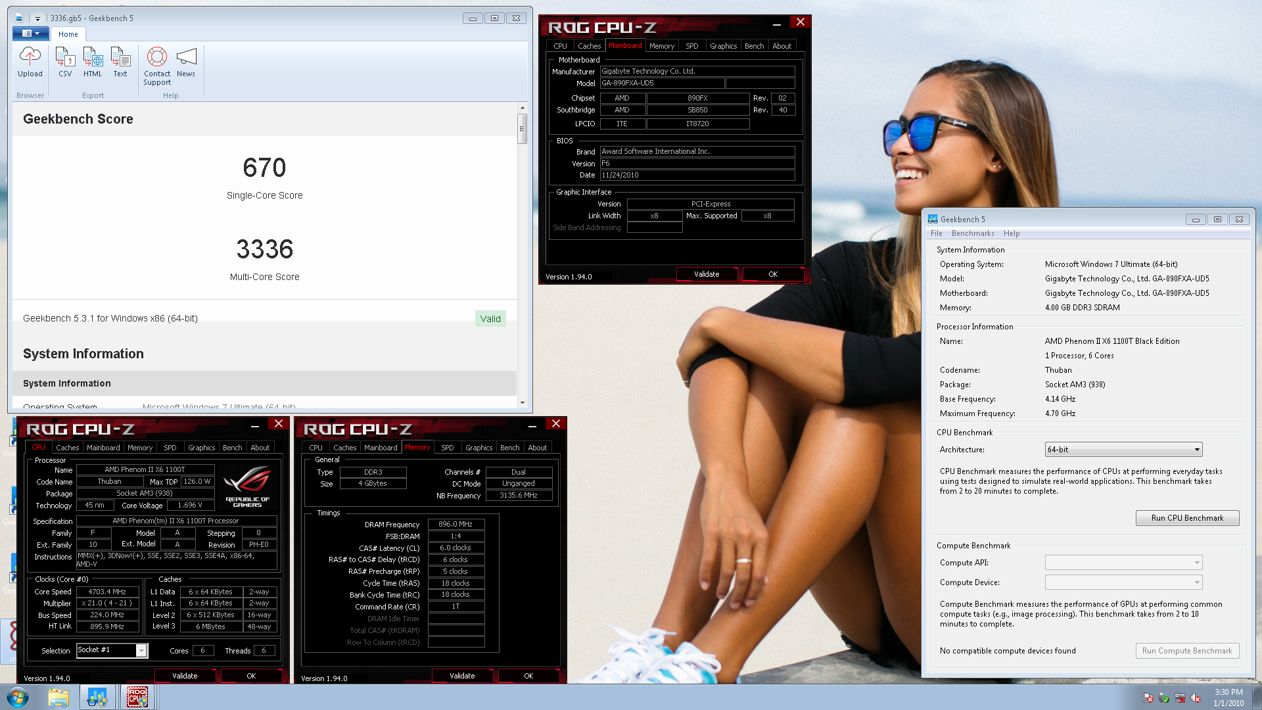The height and width of the screenshot is (710, 1262).
Task: Open Benchmarks menu in Geekbench 5 window
Action: coord(973,233)
